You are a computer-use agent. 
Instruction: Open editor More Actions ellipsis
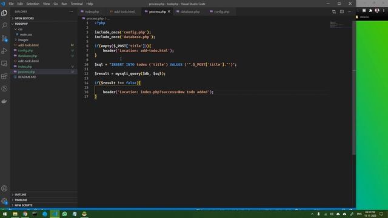pyautogui.click(x=349, y=12)
